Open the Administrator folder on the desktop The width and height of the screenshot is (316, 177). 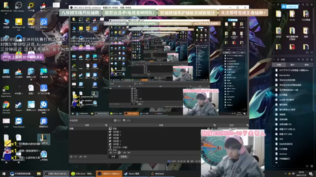tap(6, 8)
